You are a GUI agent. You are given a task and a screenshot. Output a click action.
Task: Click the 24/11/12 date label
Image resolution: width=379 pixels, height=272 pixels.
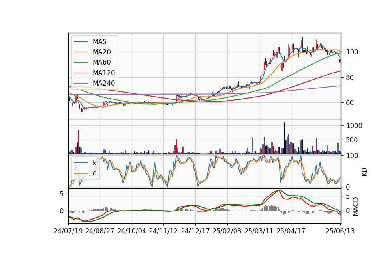coord(163,231)
